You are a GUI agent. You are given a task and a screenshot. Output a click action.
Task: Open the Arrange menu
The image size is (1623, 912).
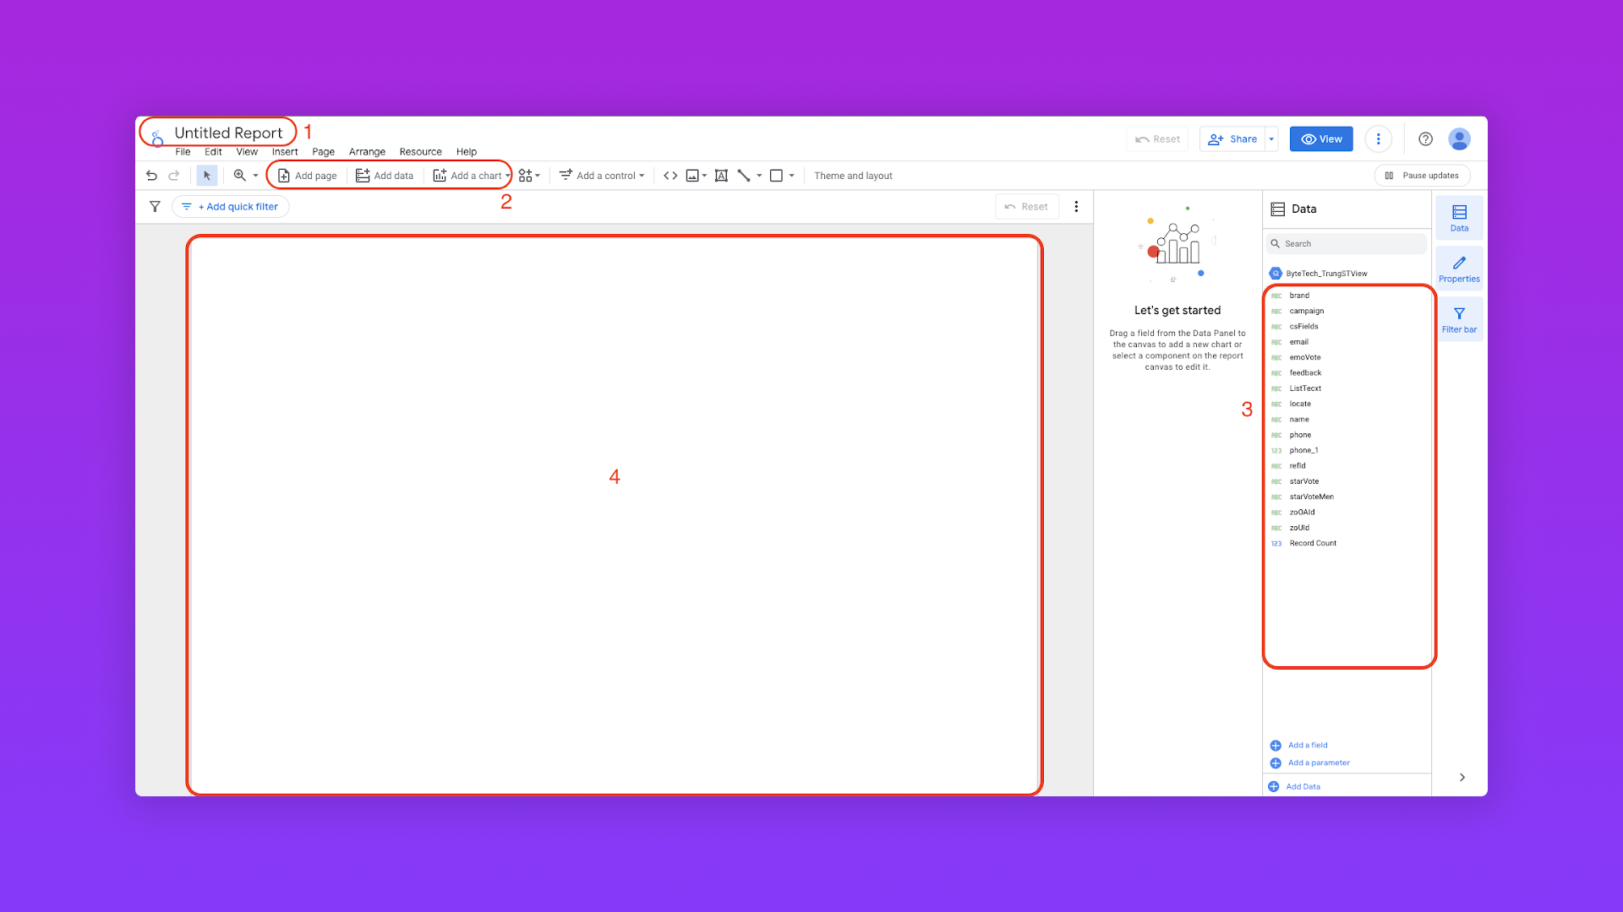click(x=367, y=152)
